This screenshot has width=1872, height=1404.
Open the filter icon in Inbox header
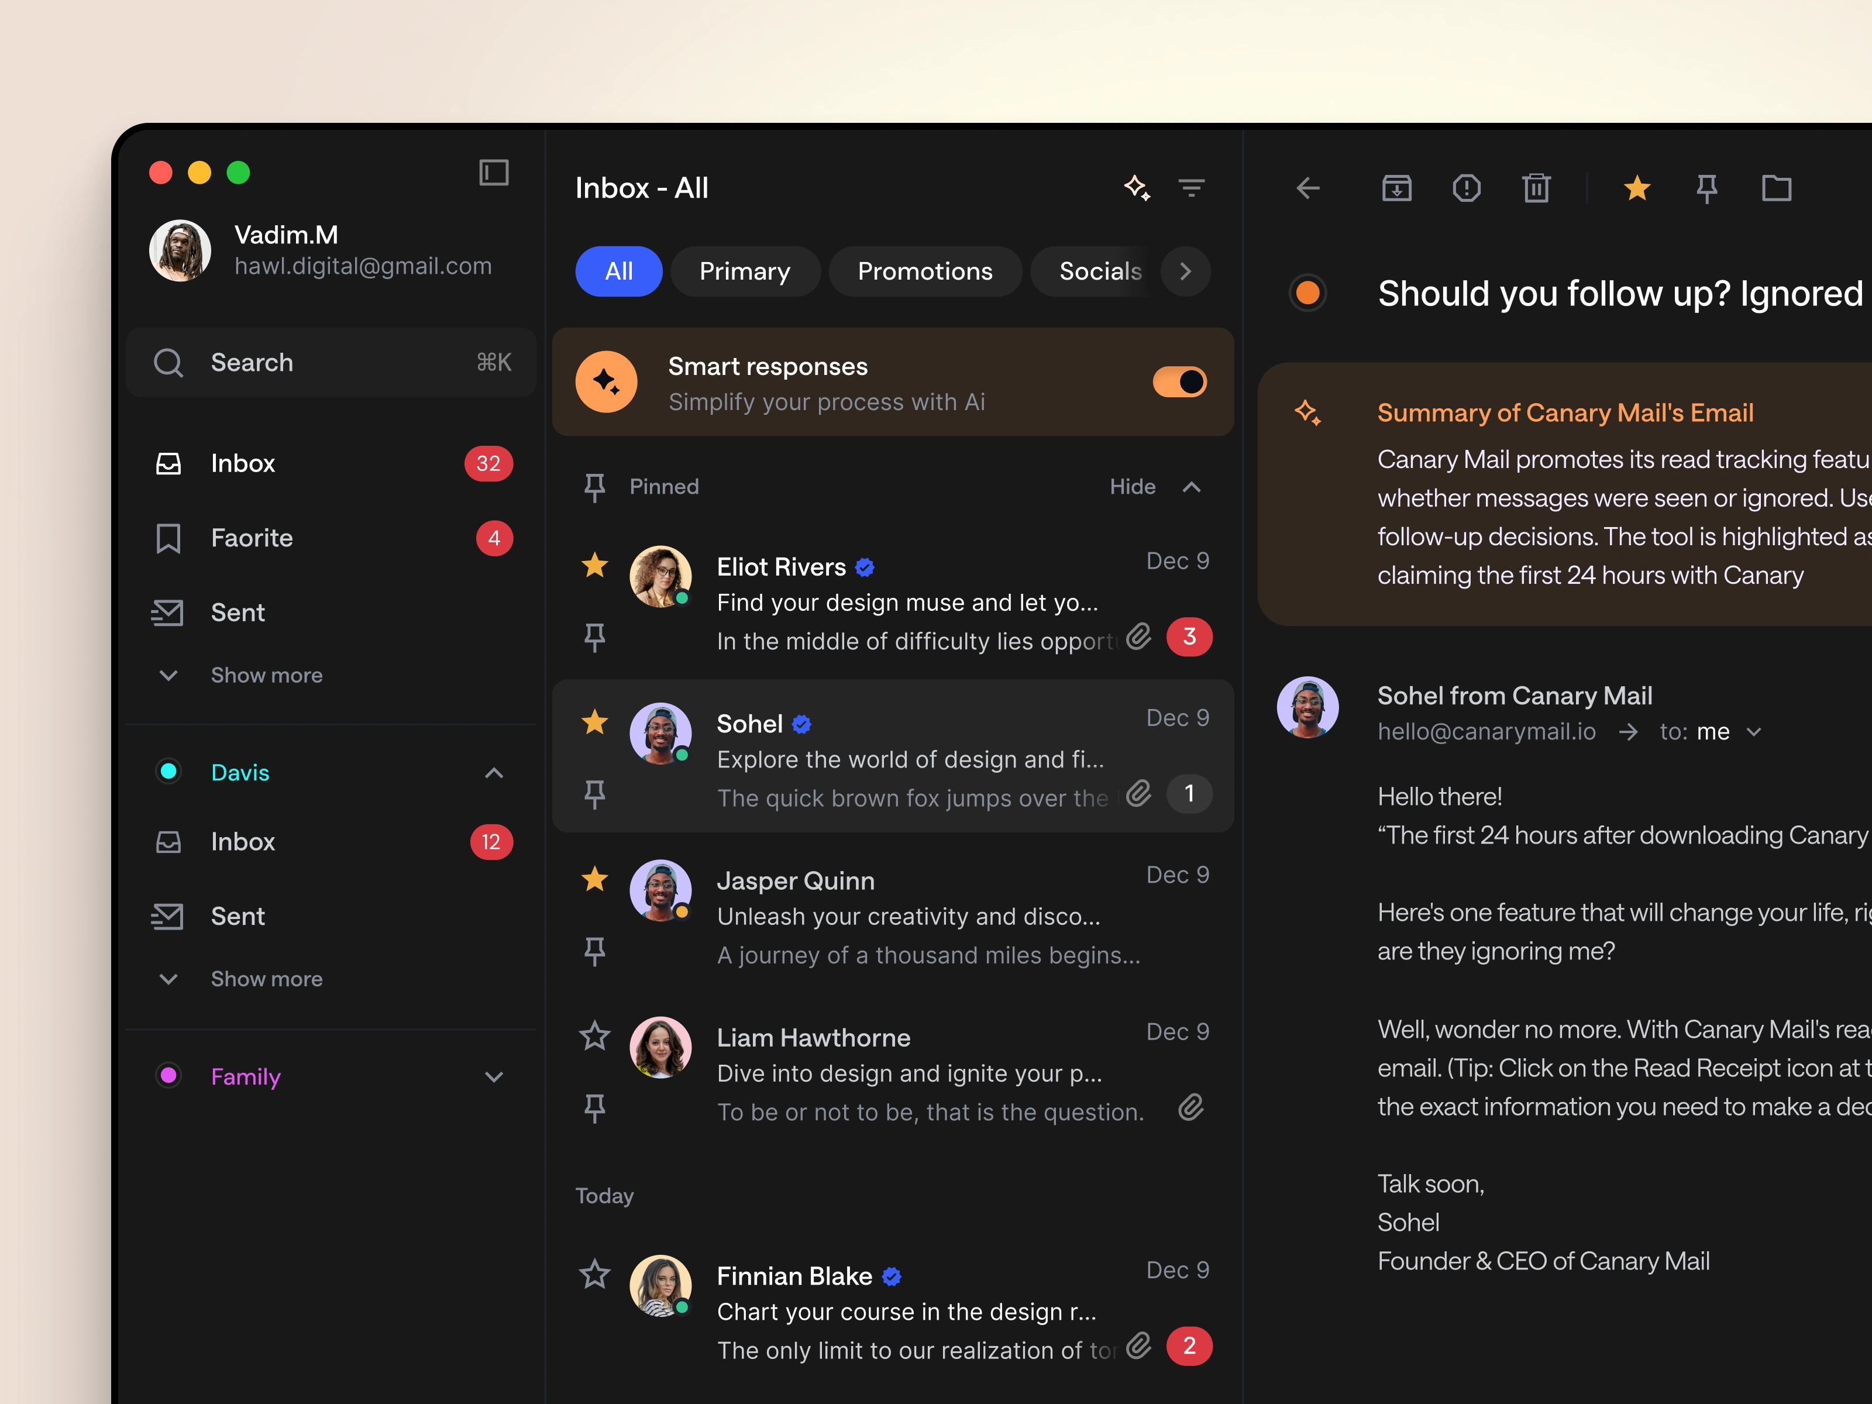tap(1192, 187)
